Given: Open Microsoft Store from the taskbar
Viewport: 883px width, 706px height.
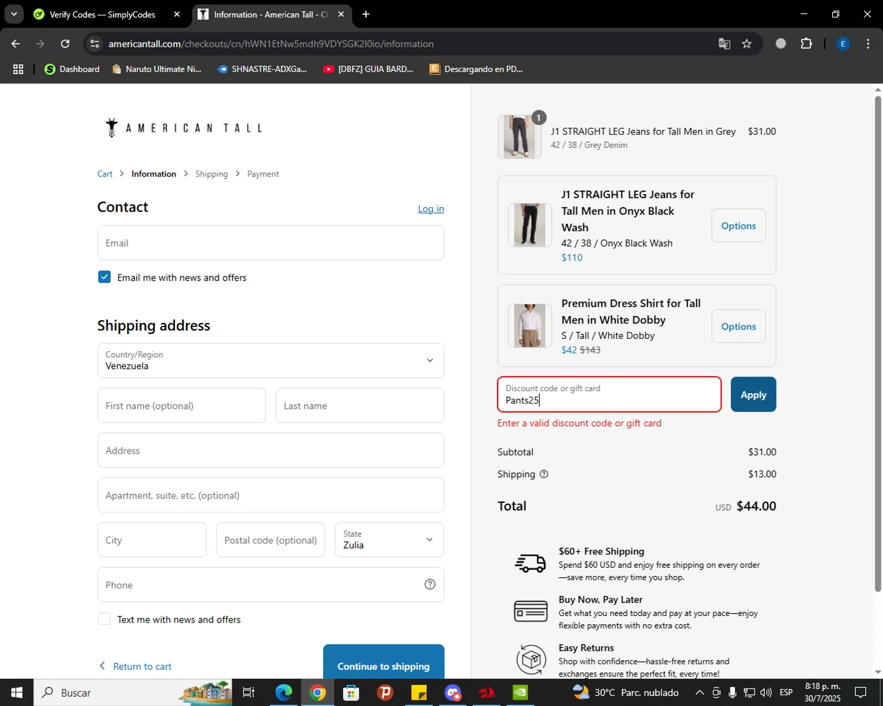Looking at the screenshot, I should click(x=351, y=692).
